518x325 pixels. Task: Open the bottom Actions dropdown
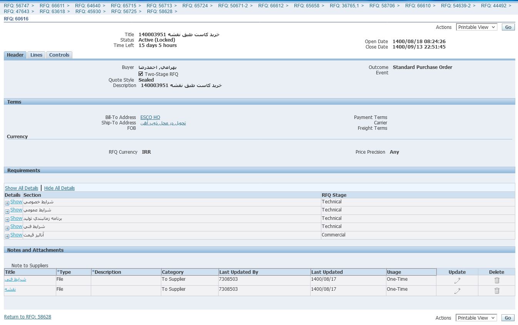pyautogui.click(x=477, y=318)
